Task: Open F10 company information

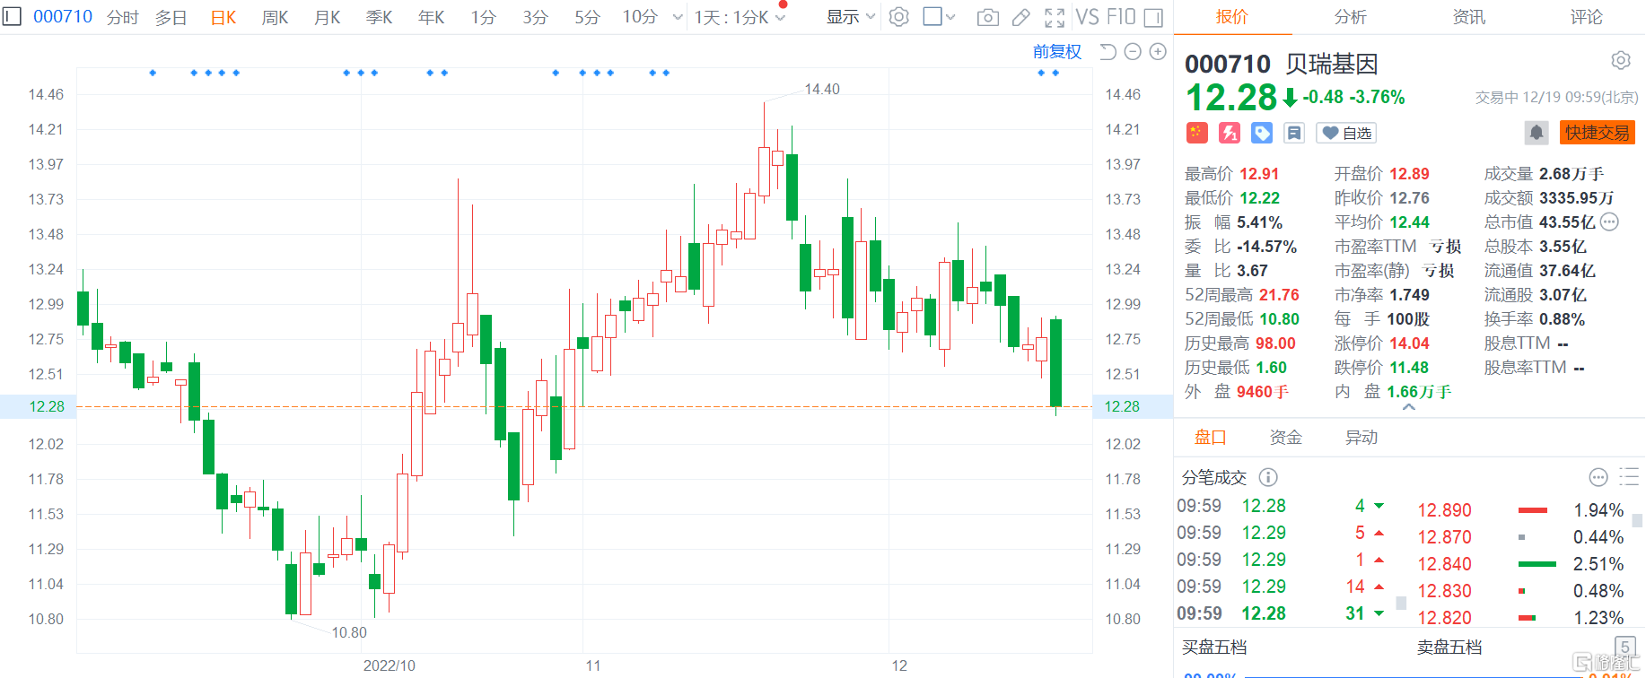Action: [1121, 17]
